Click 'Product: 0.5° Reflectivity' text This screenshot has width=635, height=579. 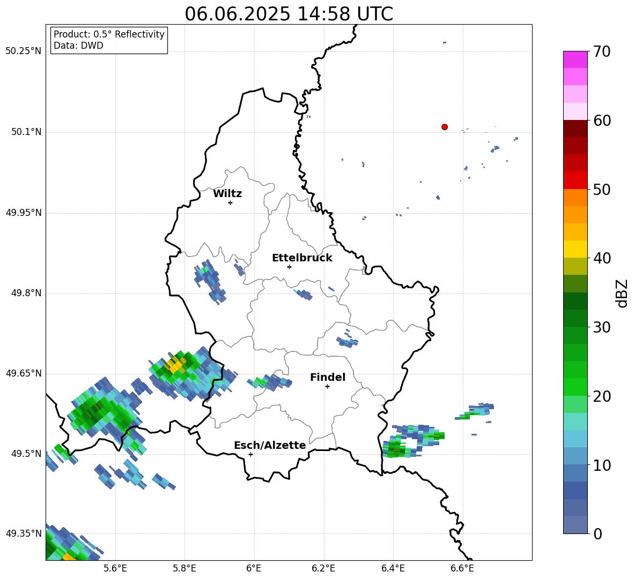click(109, 34)
